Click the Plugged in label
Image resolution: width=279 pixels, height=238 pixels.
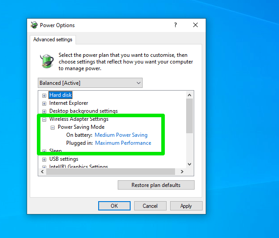tap(80, 143)
